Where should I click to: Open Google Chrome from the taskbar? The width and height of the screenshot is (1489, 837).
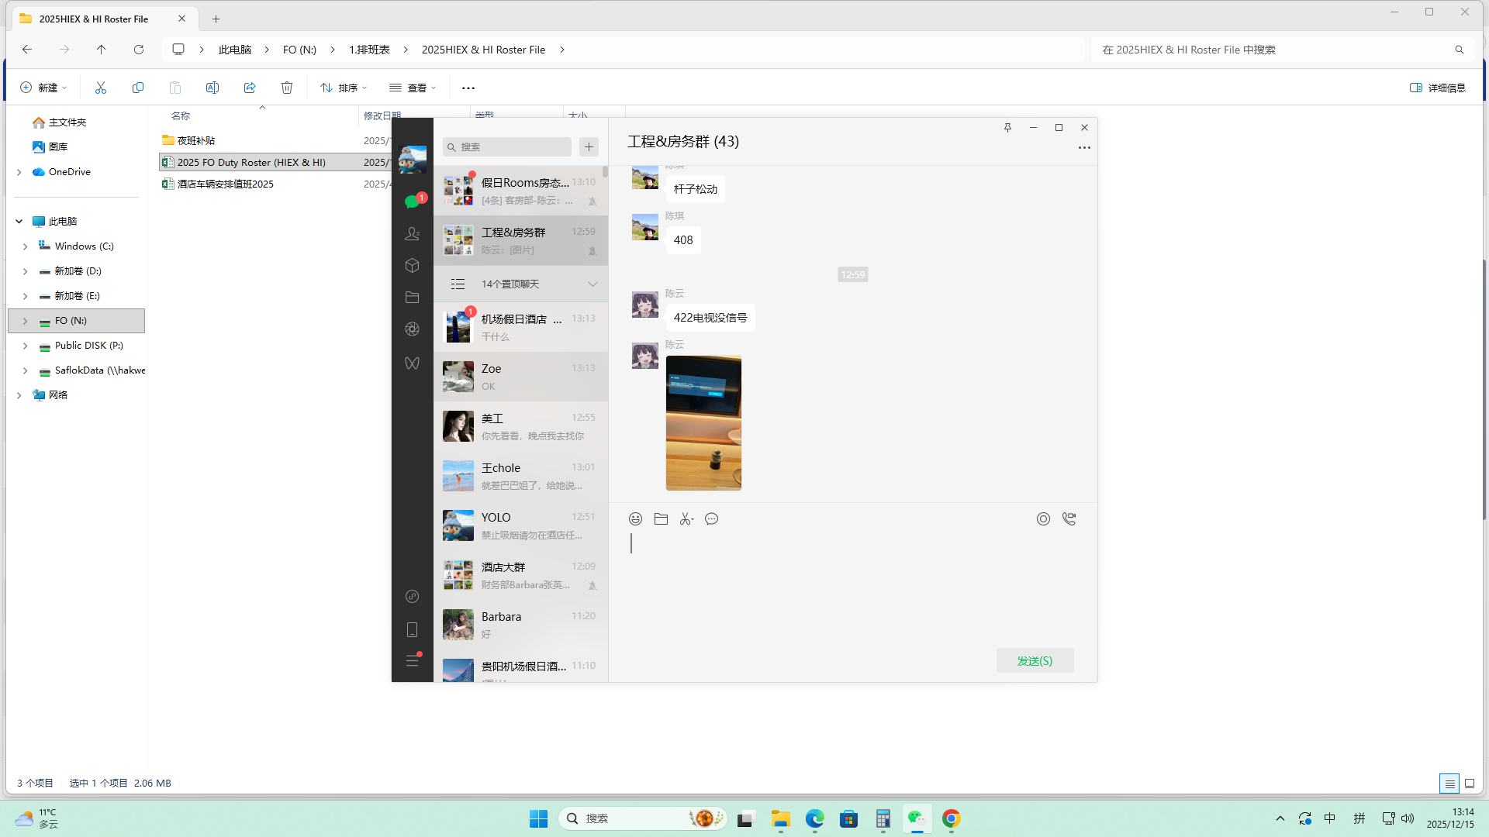[x=951, y=818]
